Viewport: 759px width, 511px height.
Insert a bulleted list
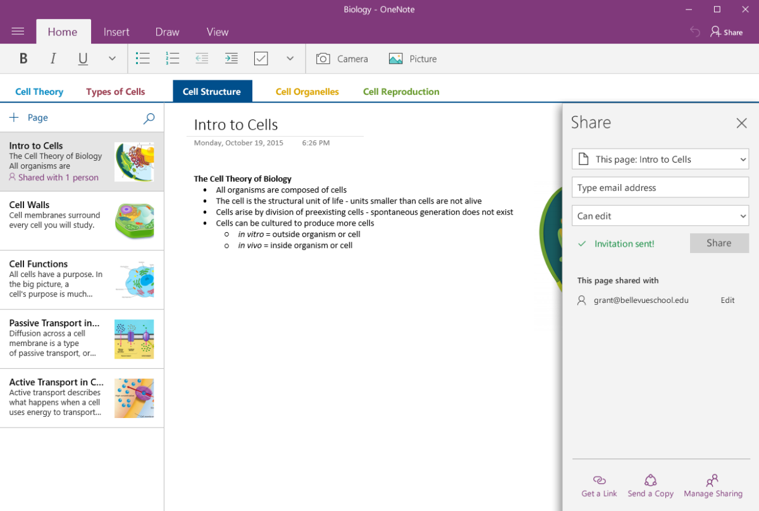143,58
